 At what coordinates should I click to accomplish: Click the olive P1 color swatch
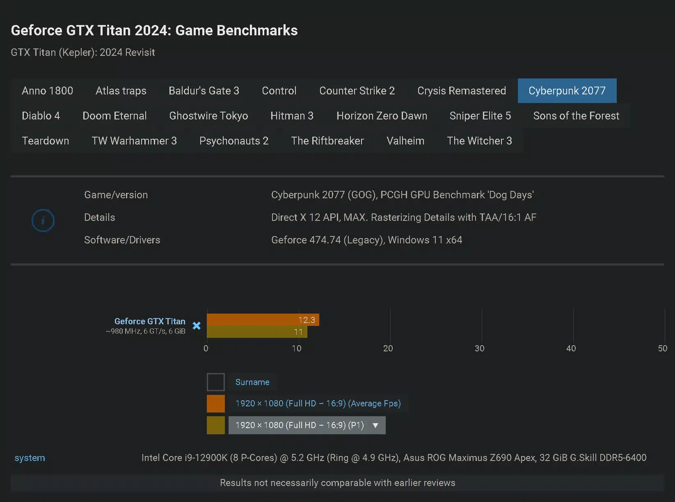point(216,425)
